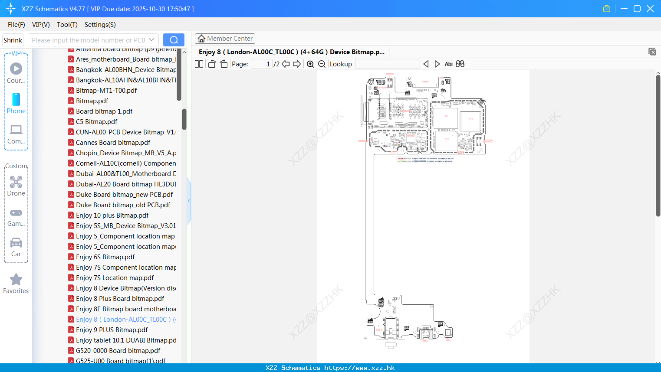661x372 pixels.
Task: Open the model number dropdown arrow
Action: [151, 40]
